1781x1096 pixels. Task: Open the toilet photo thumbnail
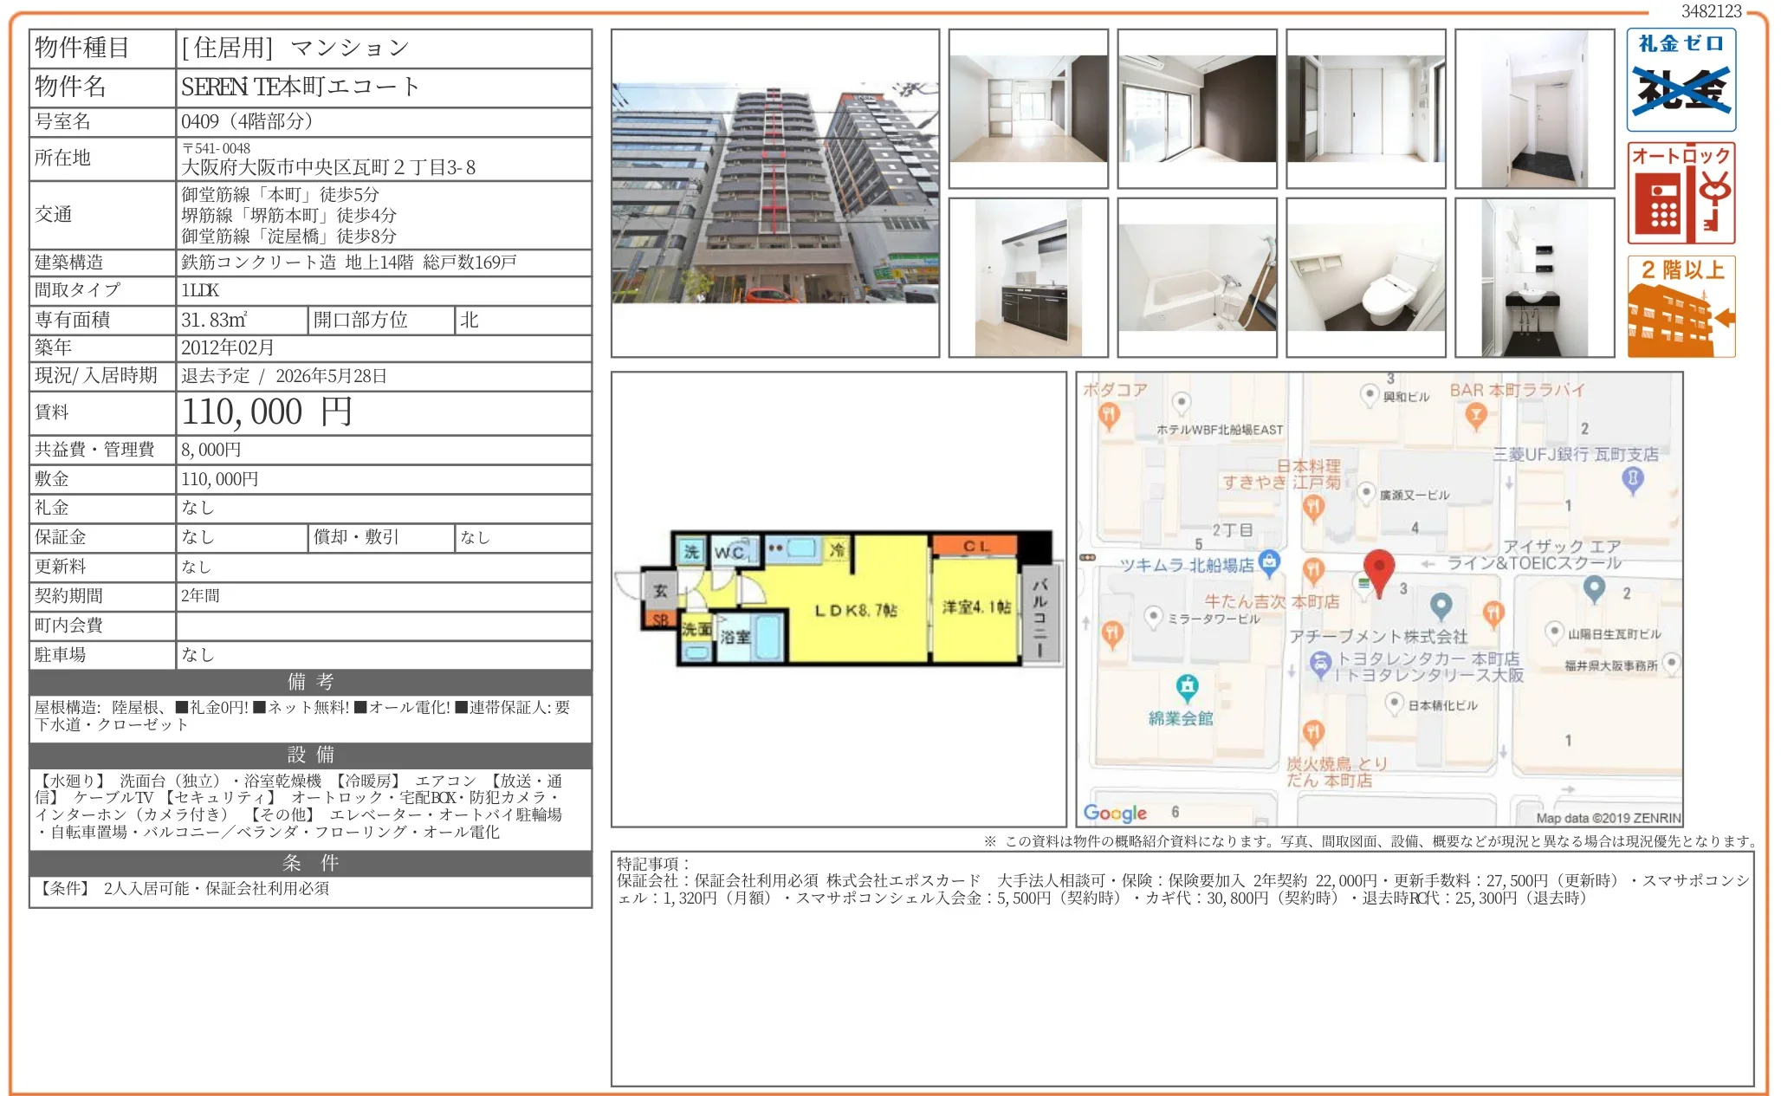tap(1365, 277)
